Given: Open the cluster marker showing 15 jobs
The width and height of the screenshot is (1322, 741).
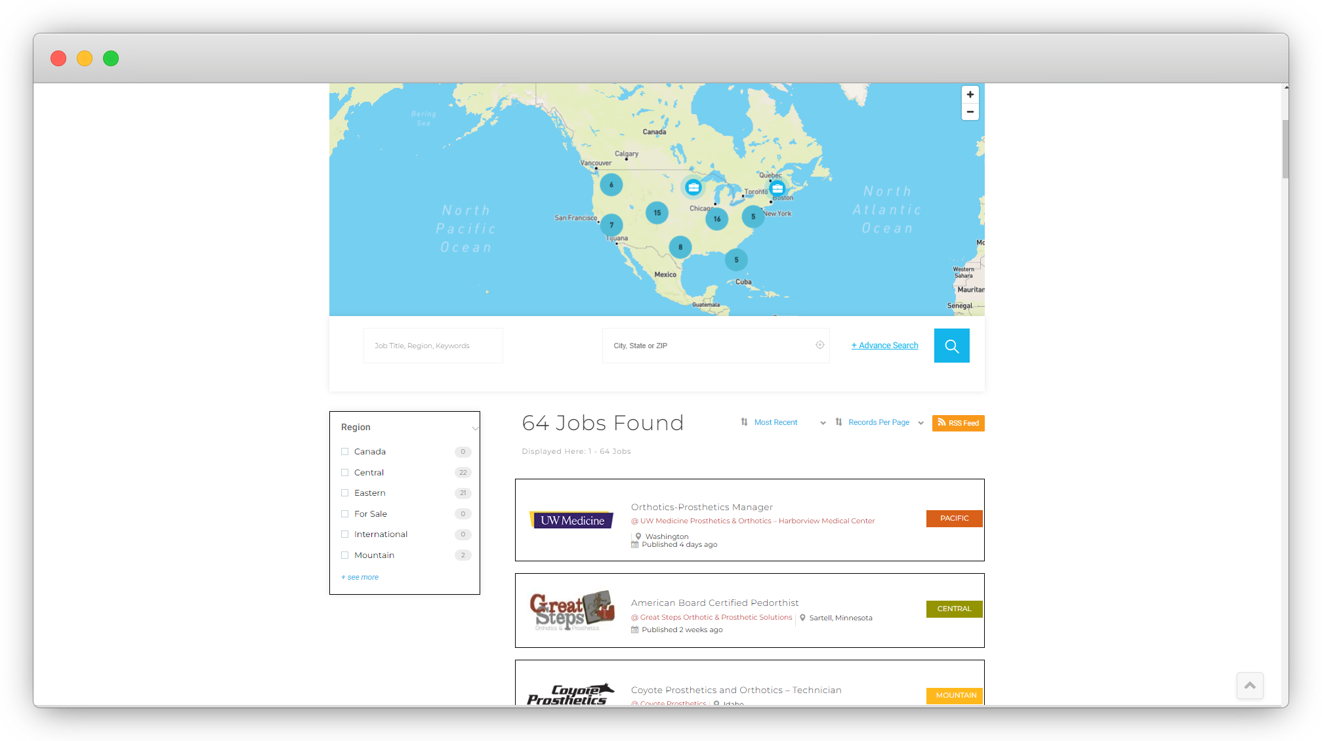Looking at the screenshot, I should pos(657,212).
